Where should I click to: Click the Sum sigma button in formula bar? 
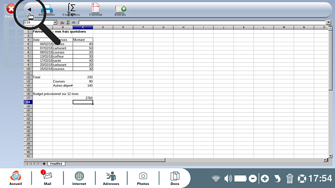(68, 23)
